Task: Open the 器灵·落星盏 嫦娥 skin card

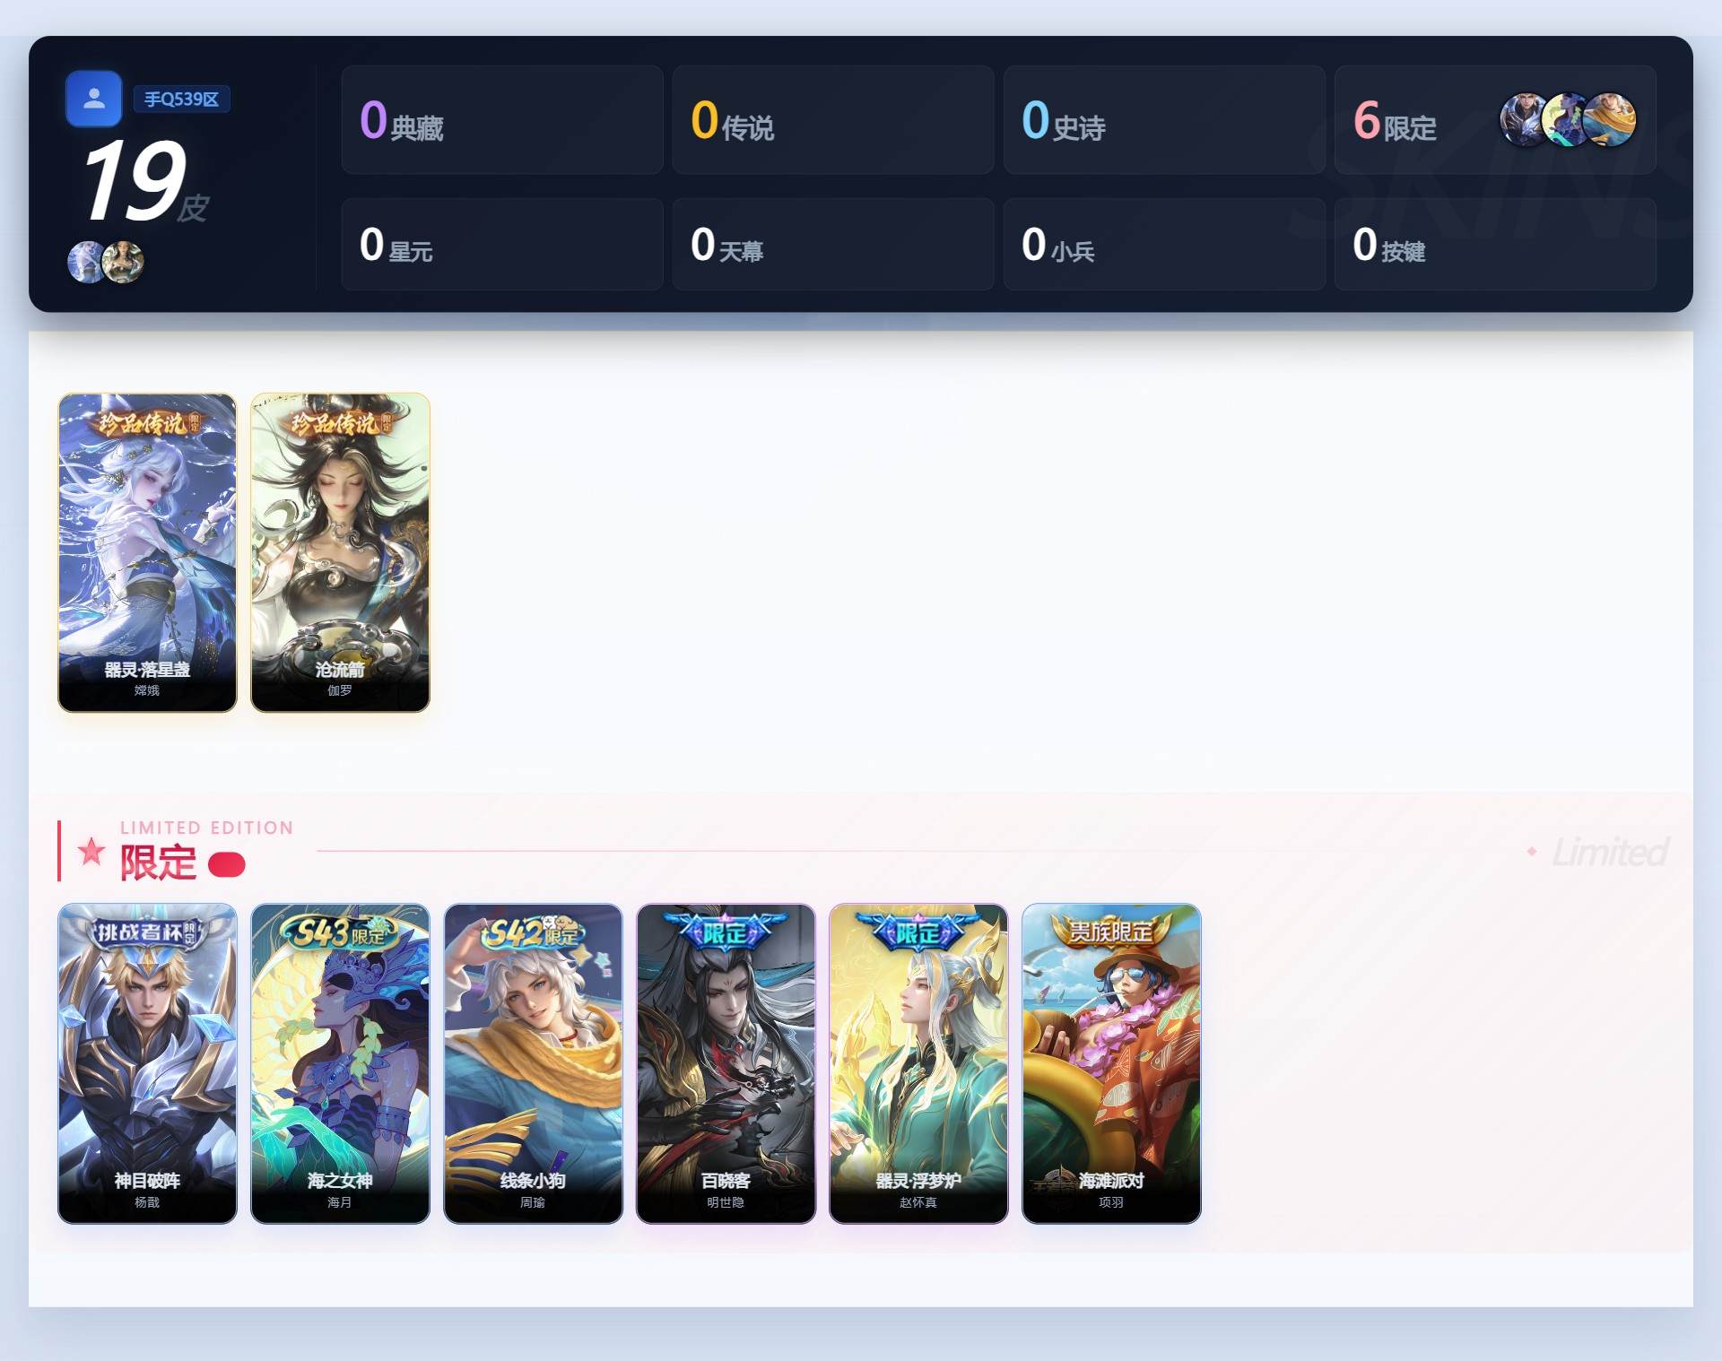Action: (x=147, y=552)
